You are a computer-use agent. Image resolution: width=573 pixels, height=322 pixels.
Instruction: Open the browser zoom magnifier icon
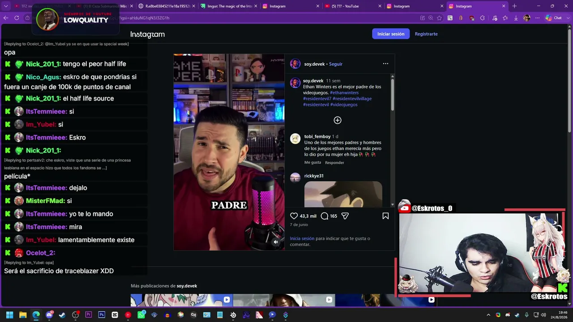[431, 18]
